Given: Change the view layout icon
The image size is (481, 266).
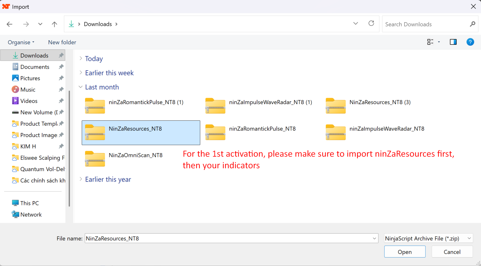Looking at the screenshot, I should [x=430, y=42].
